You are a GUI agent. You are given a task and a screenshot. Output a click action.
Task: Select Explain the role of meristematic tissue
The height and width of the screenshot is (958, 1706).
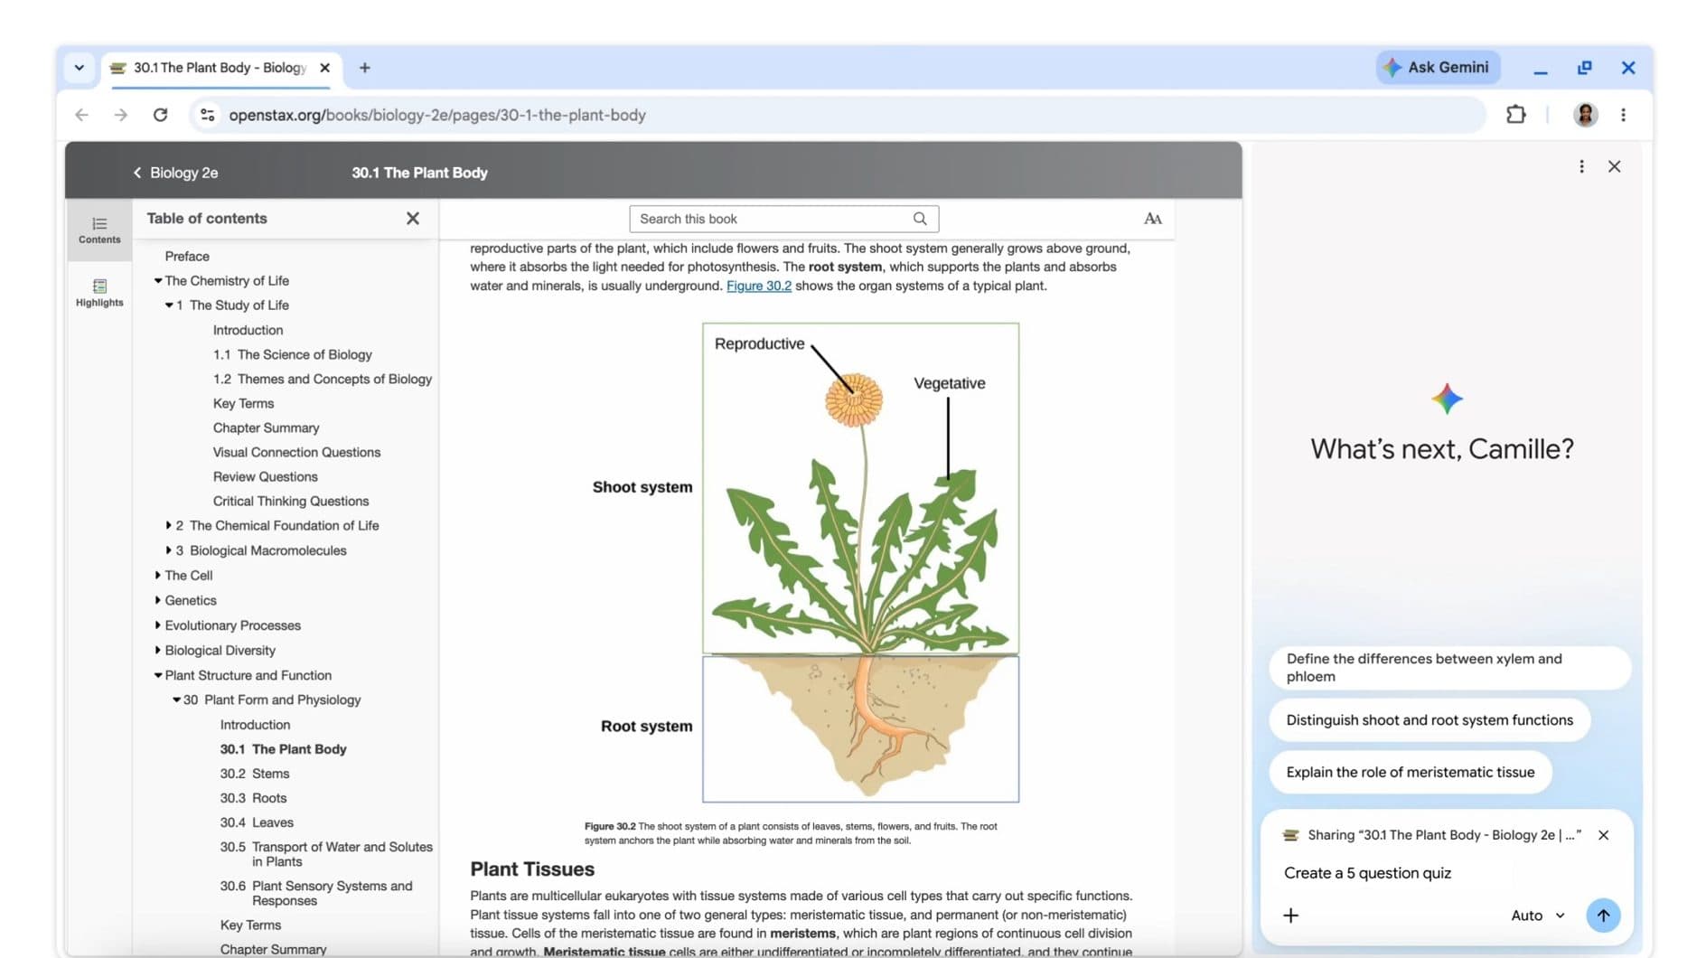1411,773
